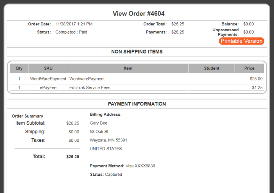Image resolution: width=274 pixels, height=193 pixels.
Task: Click the Student column header
Action: tap(212, 68)
